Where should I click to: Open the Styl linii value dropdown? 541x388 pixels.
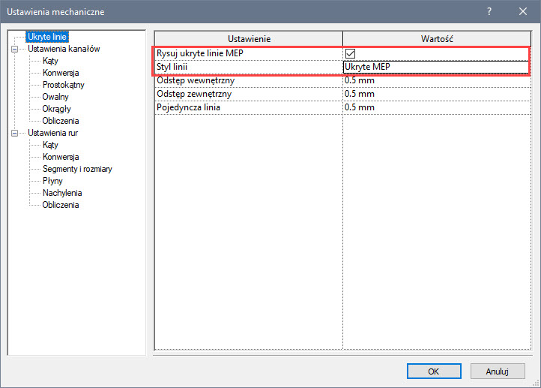pyautogui.click(x=435, y=67)
